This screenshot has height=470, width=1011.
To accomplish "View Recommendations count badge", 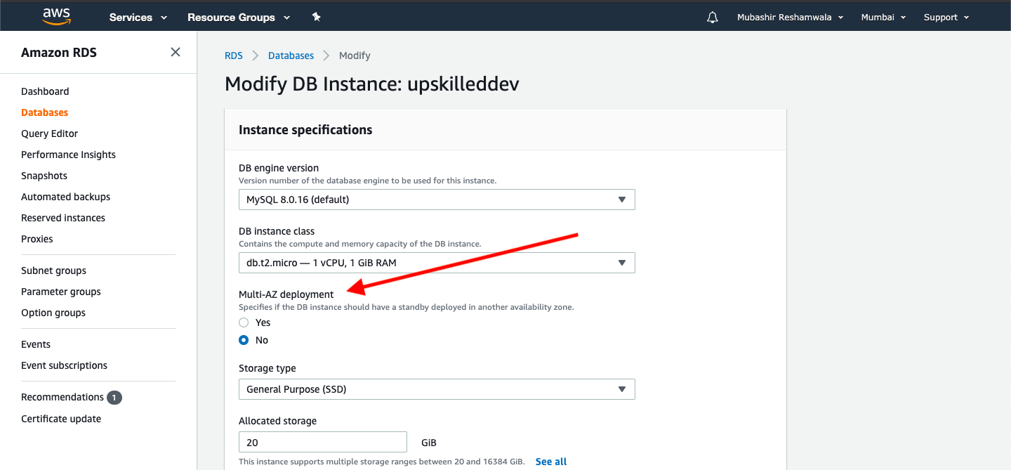I will [x=114, y=398].
